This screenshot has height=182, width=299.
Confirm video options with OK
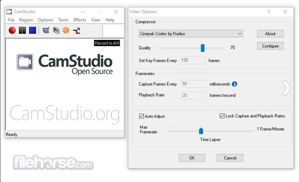[192, 158]
